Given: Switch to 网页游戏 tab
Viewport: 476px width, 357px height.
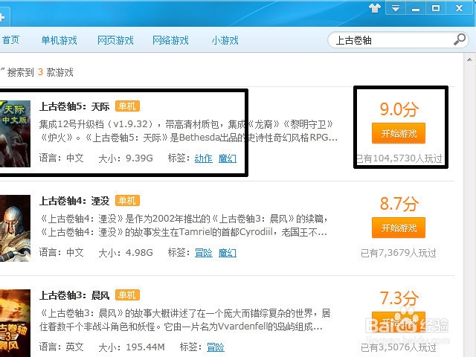Looking at the screenshot, I should 115,40.
